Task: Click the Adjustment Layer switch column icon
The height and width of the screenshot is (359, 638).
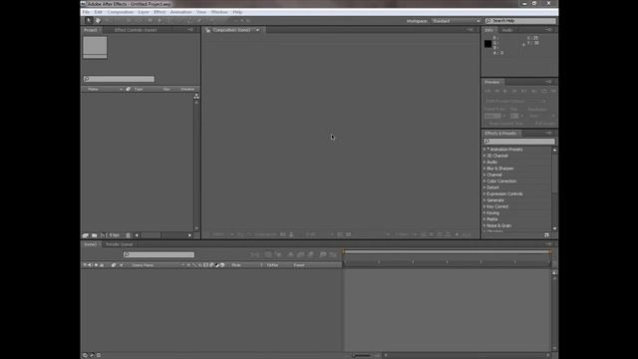Action: click(217, 265)
